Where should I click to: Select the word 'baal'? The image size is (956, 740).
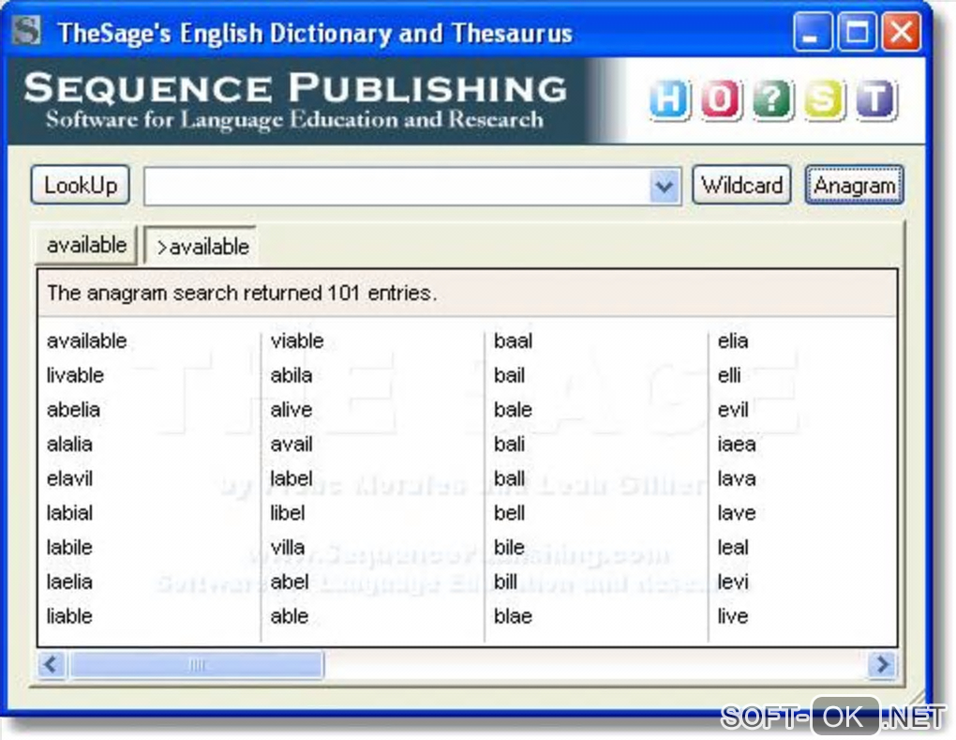(x=513, y=341)
